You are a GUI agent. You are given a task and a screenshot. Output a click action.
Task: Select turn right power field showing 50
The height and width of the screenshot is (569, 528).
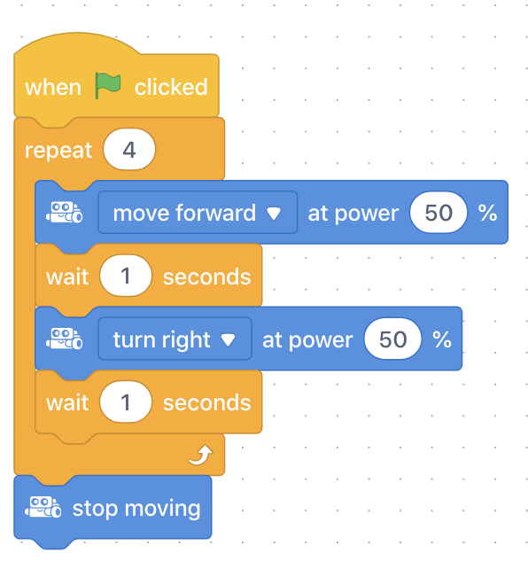392,339
